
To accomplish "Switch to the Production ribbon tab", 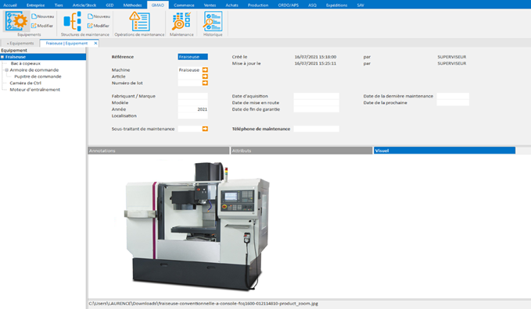I will coord(258,5).
